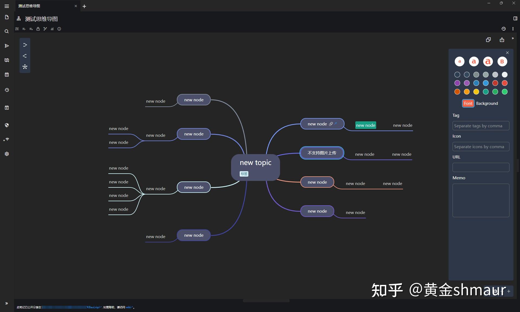Select the right-branch layout icon

tap(25, 56)
